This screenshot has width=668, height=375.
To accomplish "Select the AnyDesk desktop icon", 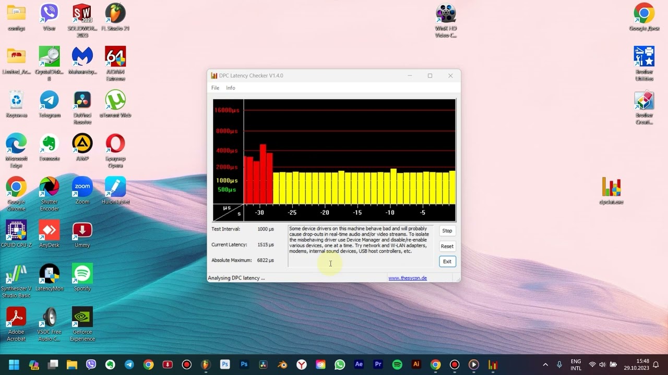I will click(x=49, y=233).
